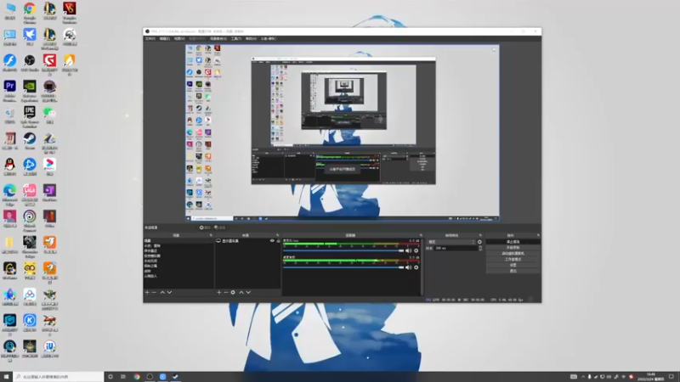This screenshot has width=680, height=382.
Task: Pop out the Scenes dock via its header icon
Action: (x=211, y=235)
